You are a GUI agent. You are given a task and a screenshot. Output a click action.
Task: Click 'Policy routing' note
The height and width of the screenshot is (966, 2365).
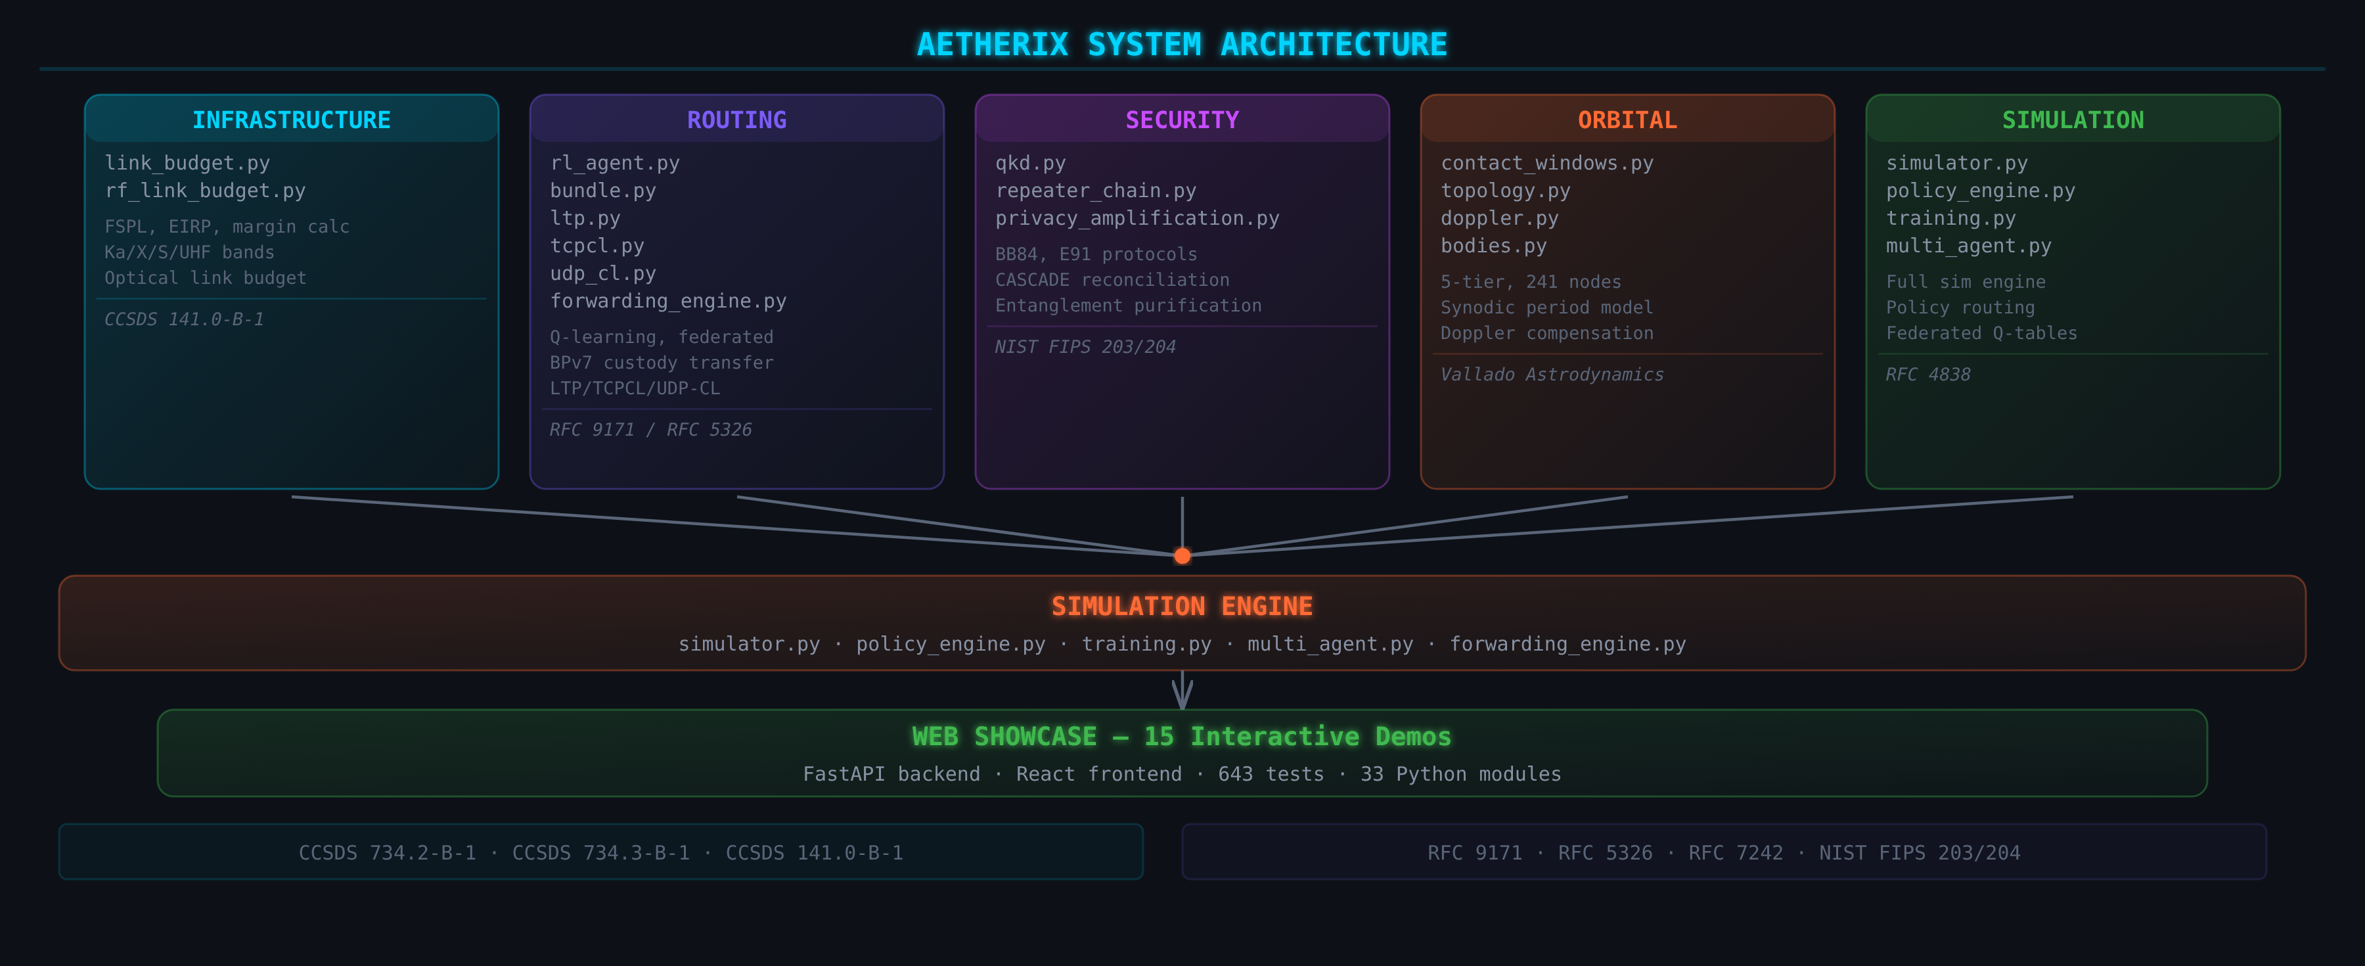coord(1960,308)
